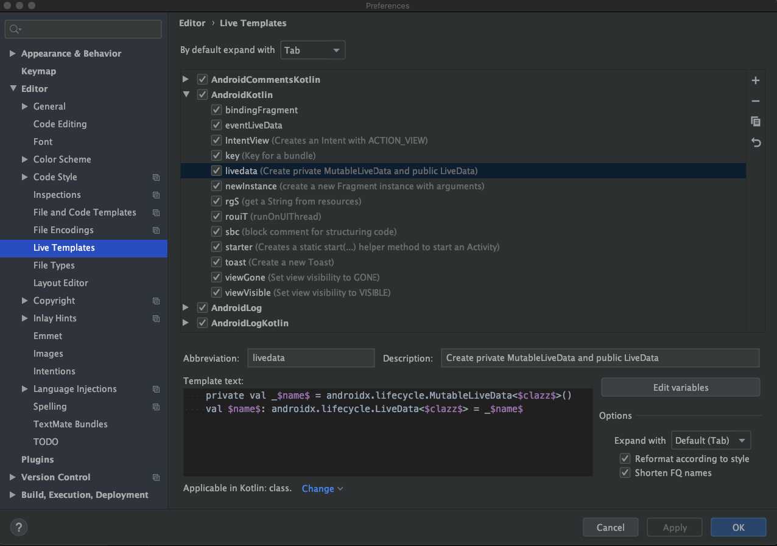Cancel the Preferences dialog
777x546 pixels.
pos(610,528)
